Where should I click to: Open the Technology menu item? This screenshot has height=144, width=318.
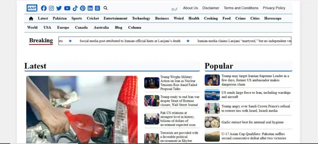coord(141,18)
